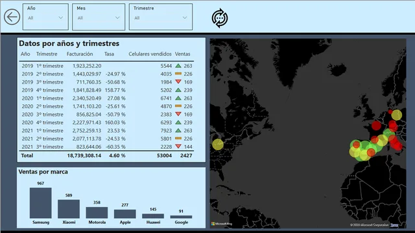The width and height of the screenshot is (415, 233).
Task: Click facturación value 2,752,259.13
Action: (87, 131)
